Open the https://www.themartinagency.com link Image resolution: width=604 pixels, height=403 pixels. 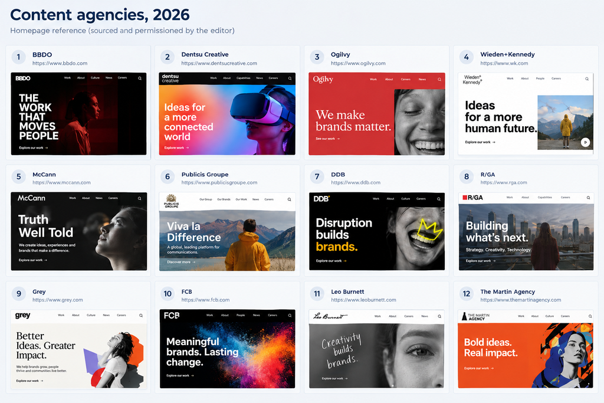[521, 300]
